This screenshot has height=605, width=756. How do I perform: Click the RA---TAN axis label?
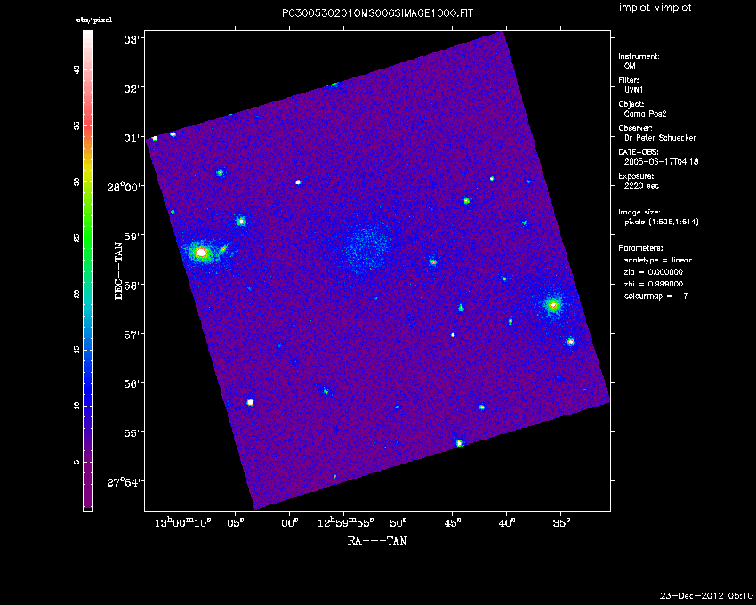tap(377, 540)
